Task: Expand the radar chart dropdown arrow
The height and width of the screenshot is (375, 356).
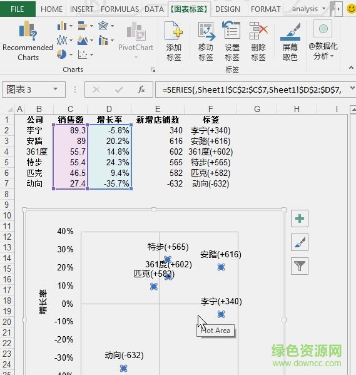Action: click(112, 26)
